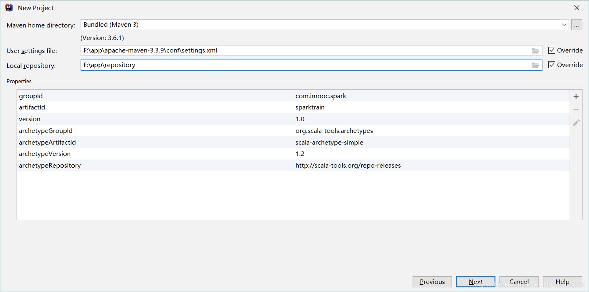Click the archetypeVersion value 1.2
The image size is (589, 292).
coord(300,154)
